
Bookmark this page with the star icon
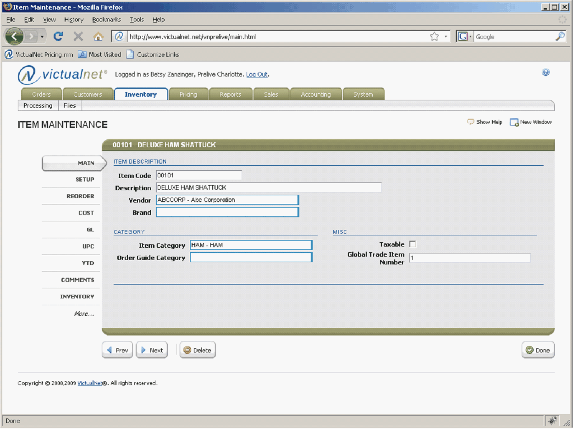pos(434,37)
